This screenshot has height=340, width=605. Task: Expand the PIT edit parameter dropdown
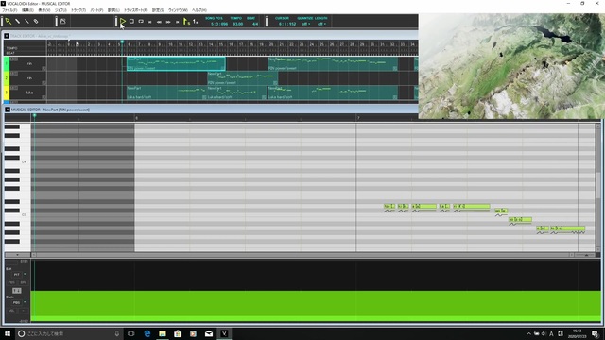point(25,275)
